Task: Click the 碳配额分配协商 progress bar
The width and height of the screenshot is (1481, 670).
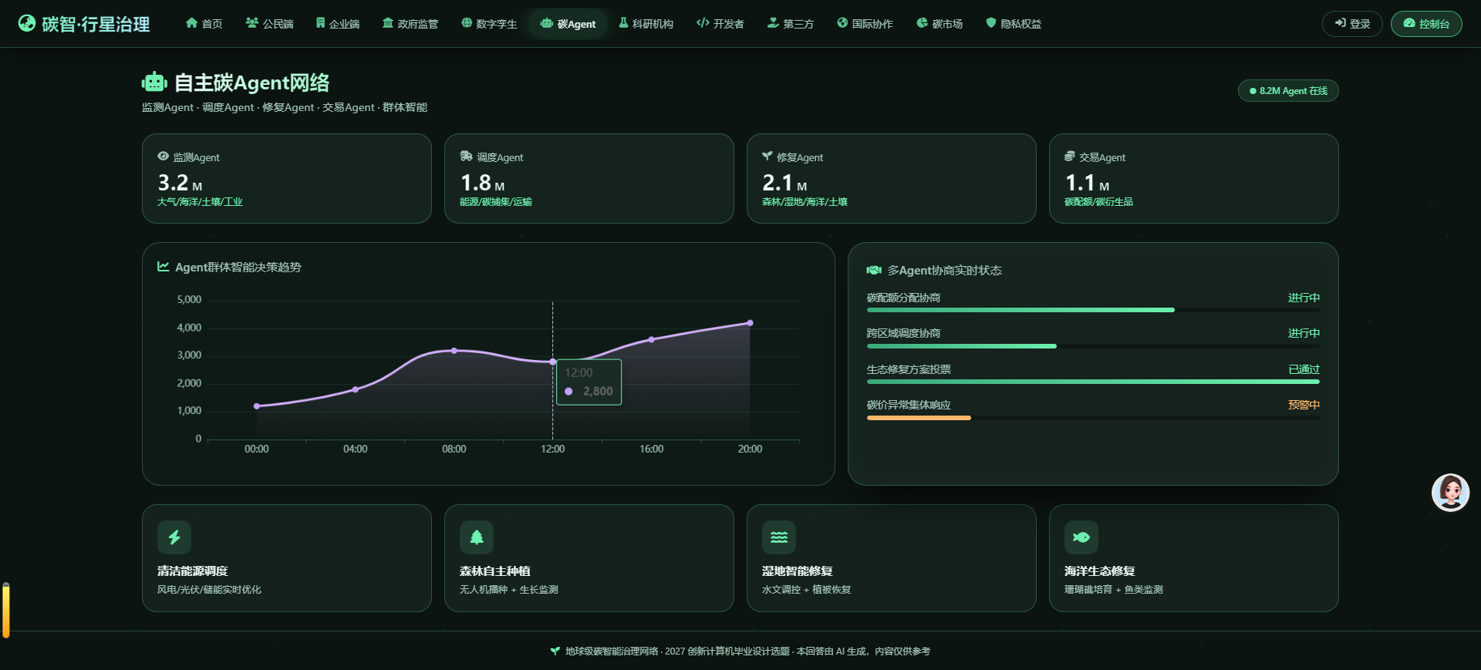Action: click(1093, 310)
